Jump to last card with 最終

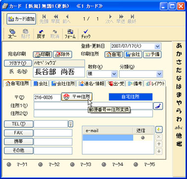(x=132, y=19)
